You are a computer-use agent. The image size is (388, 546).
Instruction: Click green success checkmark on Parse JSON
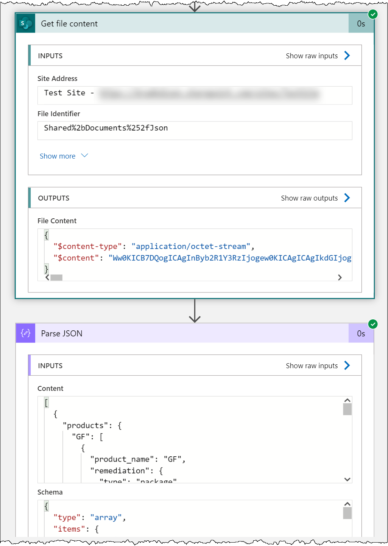(373, 324)
